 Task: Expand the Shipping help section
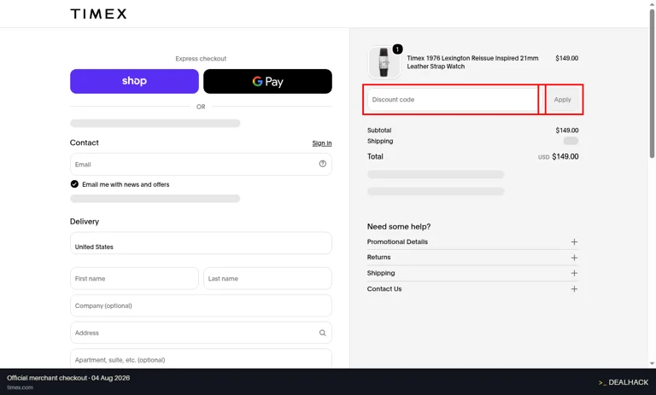tap(472, 273)
